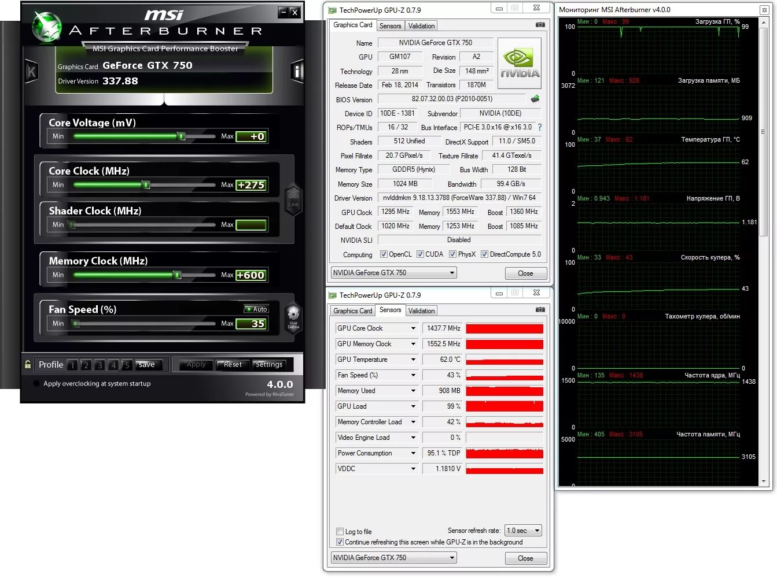
Task: Toggle the PhysX checkbox
Action: click(x=453, y=254)
